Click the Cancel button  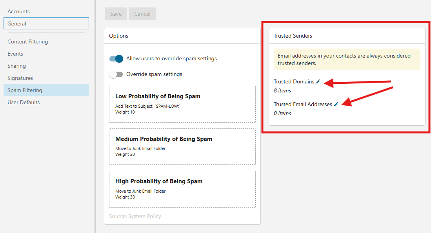click(142, 14)
